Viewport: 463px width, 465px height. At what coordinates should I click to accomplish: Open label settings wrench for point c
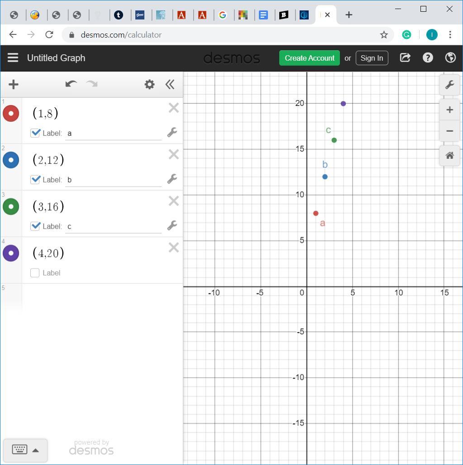172,225
